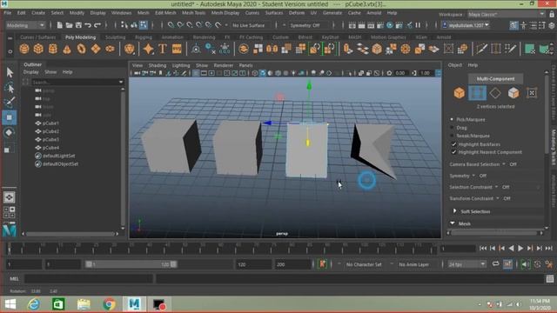Click the SVG tool on the shelf
The height and width of the screenshot is (313, 557).
click(177, 49)
